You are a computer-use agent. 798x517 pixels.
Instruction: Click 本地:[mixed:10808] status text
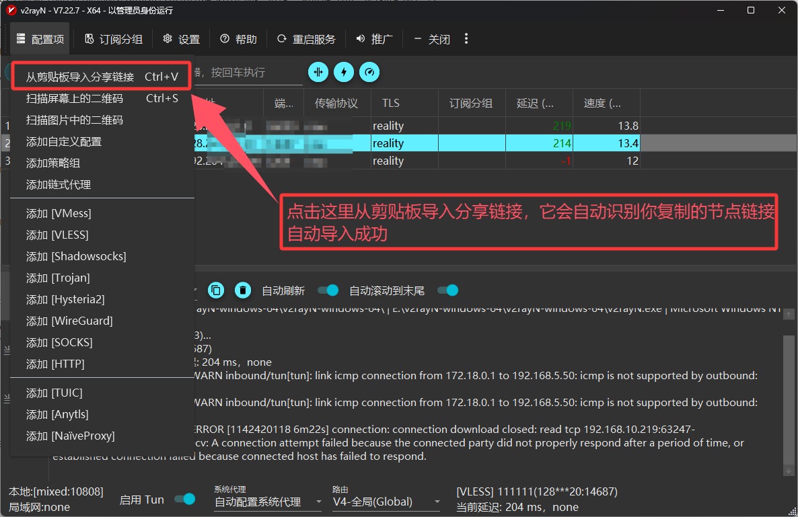coord(56,491)
